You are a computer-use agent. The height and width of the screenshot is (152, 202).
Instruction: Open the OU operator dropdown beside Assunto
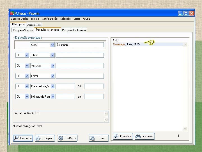click(x=27, y=66)
